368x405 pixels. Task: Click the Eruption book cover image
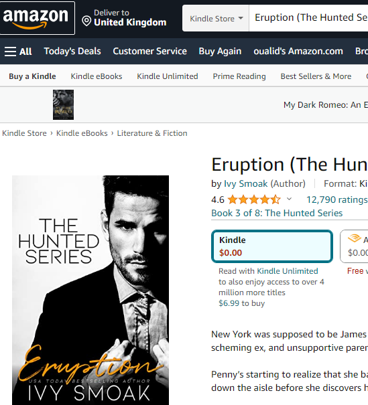pos(90,290)
